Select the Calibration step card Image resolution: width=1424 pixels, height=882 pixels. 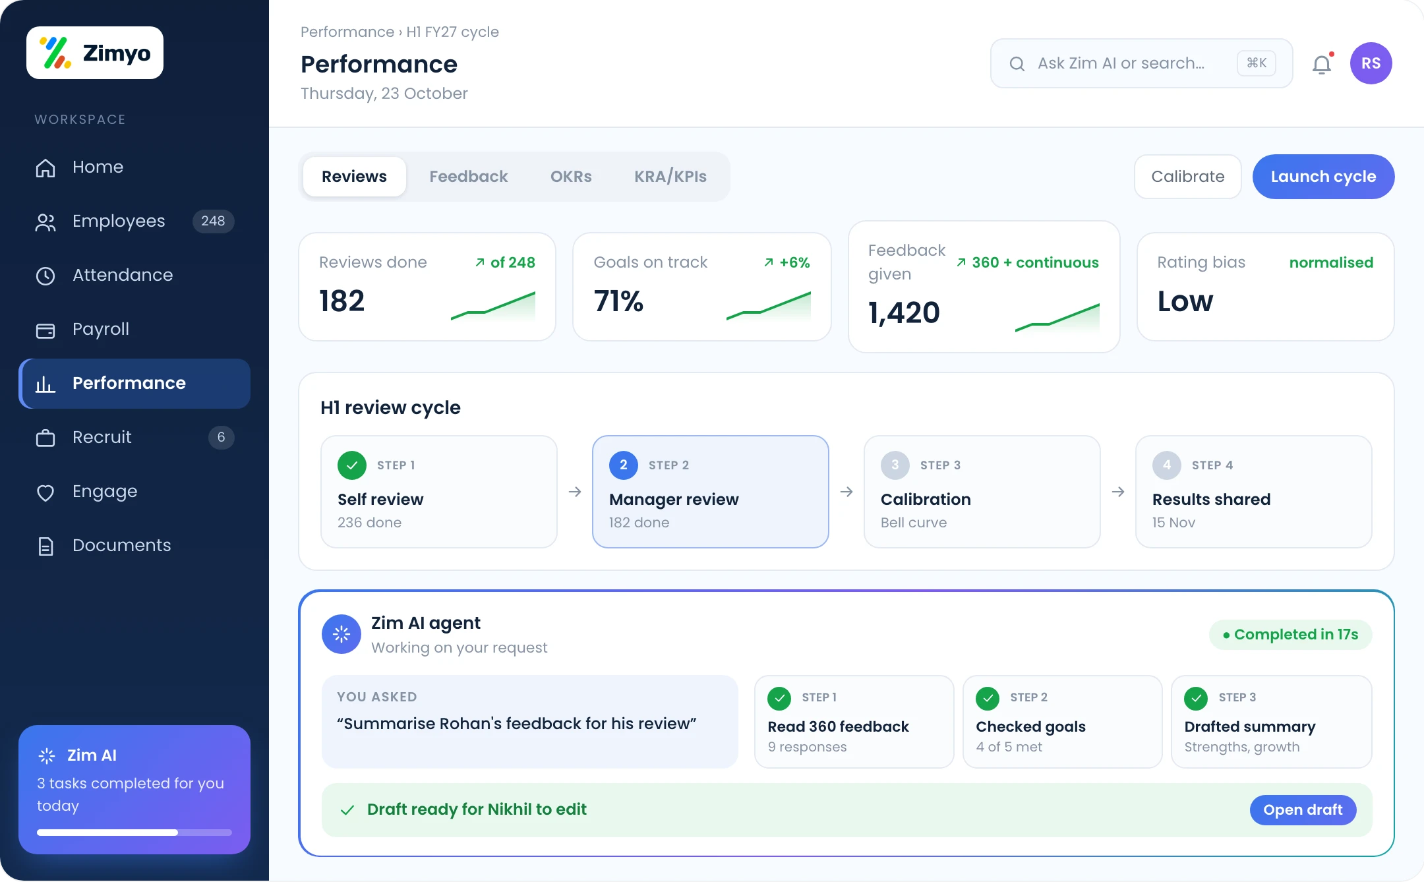click(x=982, y=492)
